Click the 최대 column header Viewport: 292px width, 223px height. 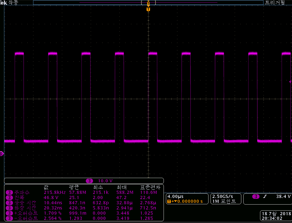[122, 187]
